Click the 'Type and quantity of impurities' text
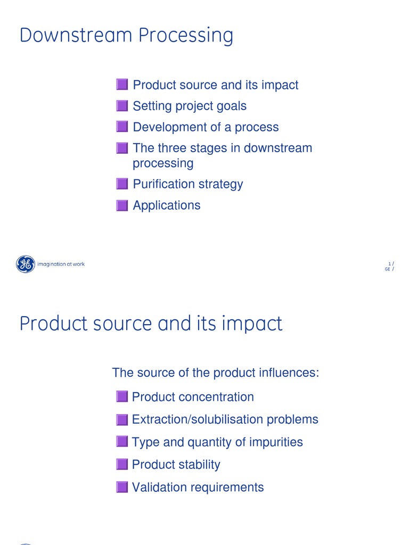409x545 pixels. 217,442
